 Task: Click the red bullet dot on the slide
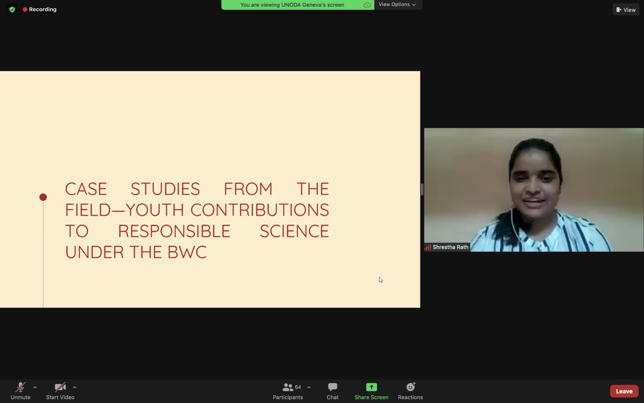coord(43,197)
